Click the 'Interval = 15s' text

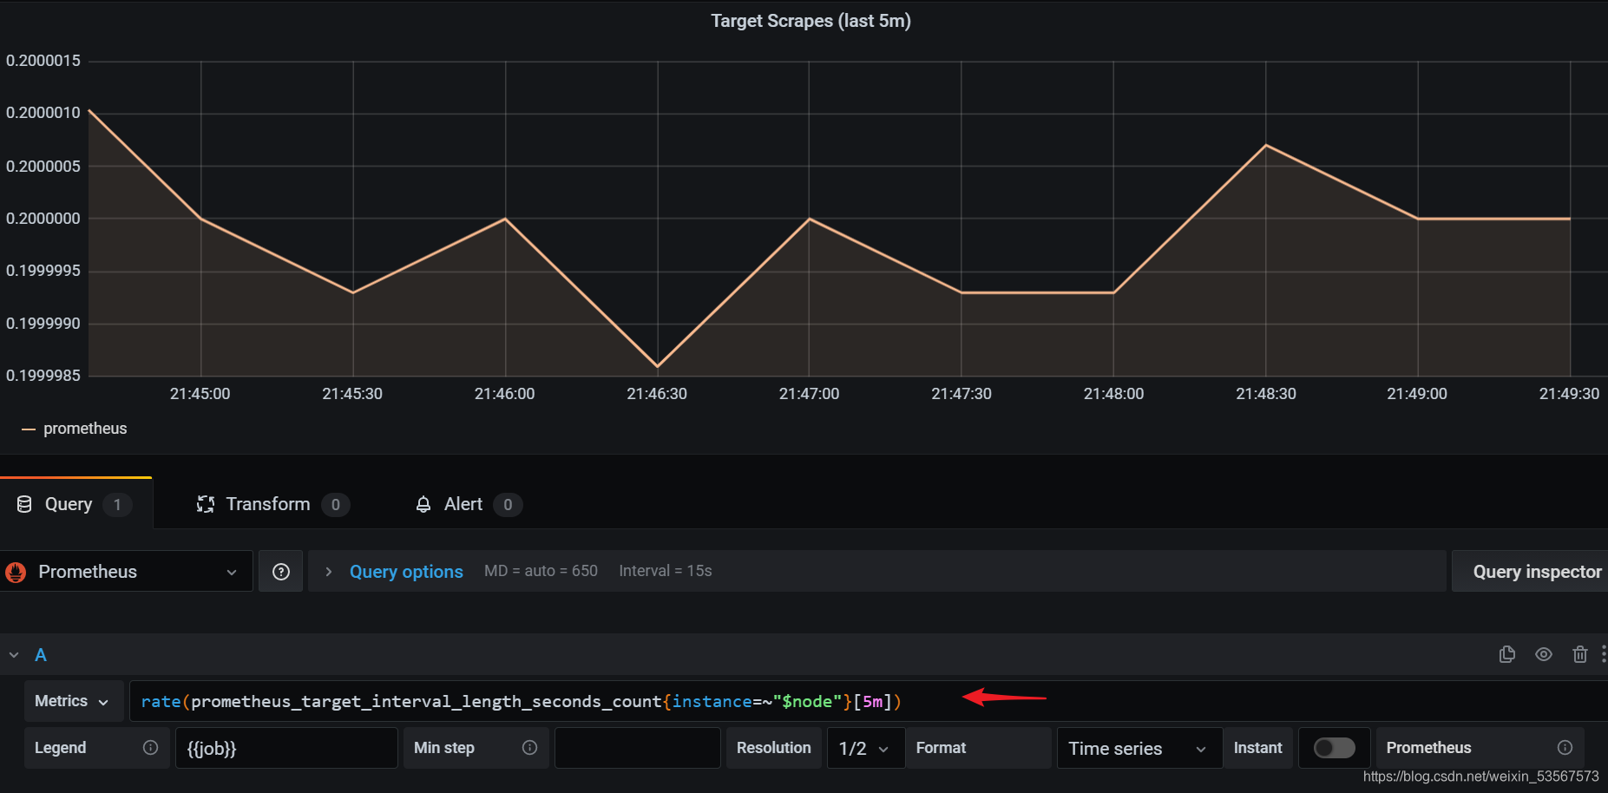point(666,571)
